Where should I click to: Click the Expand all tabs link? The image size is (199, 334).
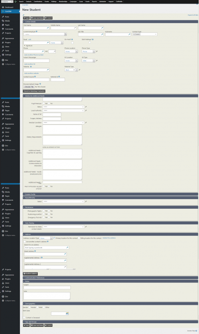pos(193,15)
